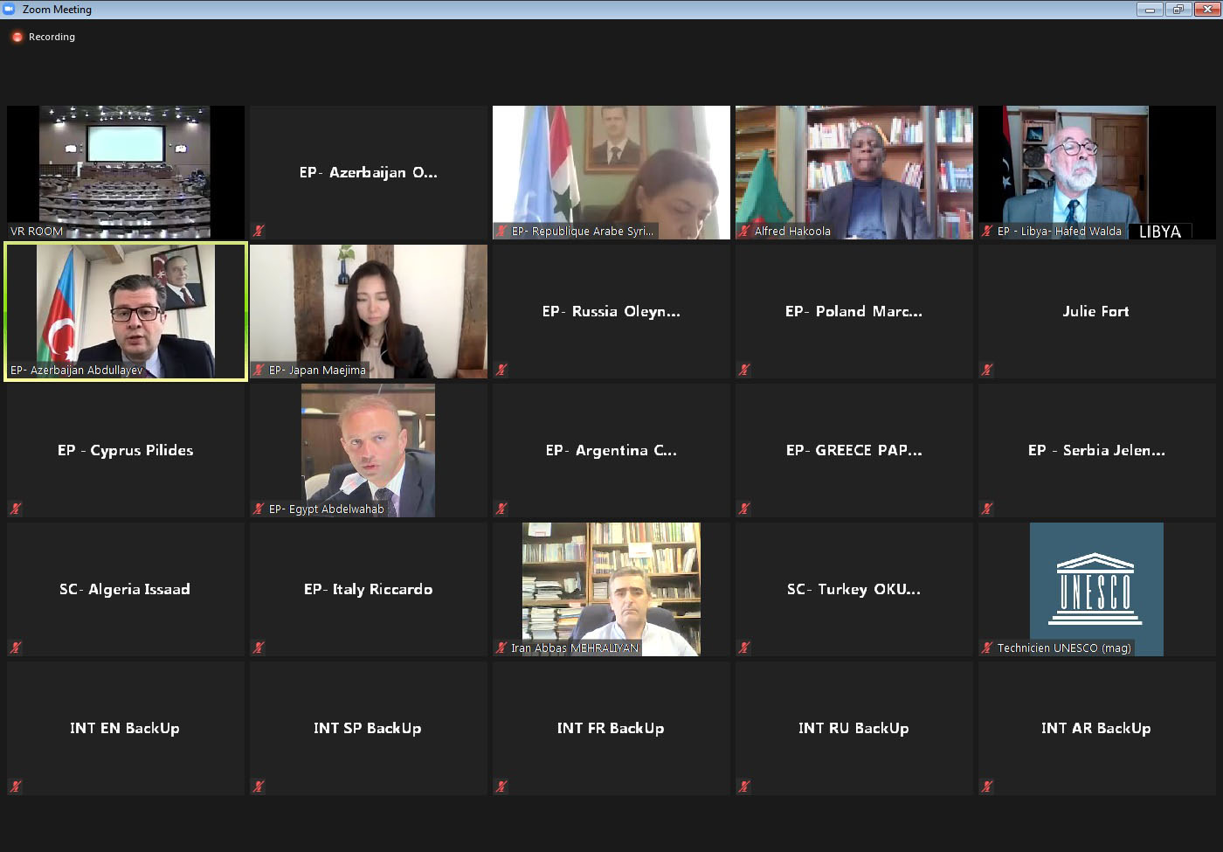Click the 'SC- Turkey OKU...' name text

click(854, 589)
